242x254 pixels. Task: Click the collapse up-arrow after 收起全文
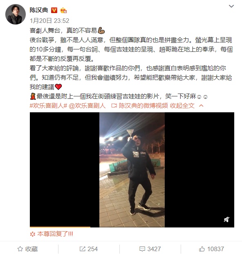click(201, 106)
